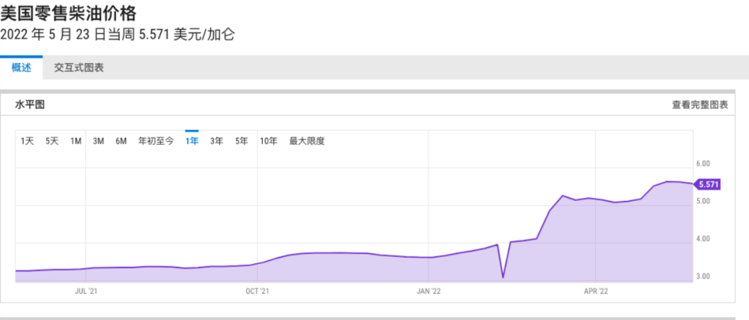Select the 1天 time range

tap(27, 141)
